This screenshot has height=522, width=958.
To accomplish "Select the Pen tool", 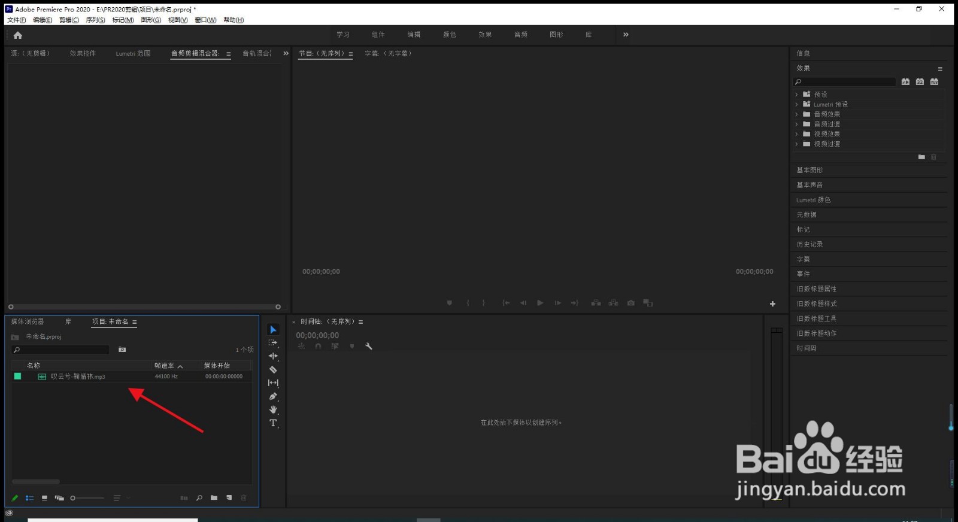I will click(273, 396).
